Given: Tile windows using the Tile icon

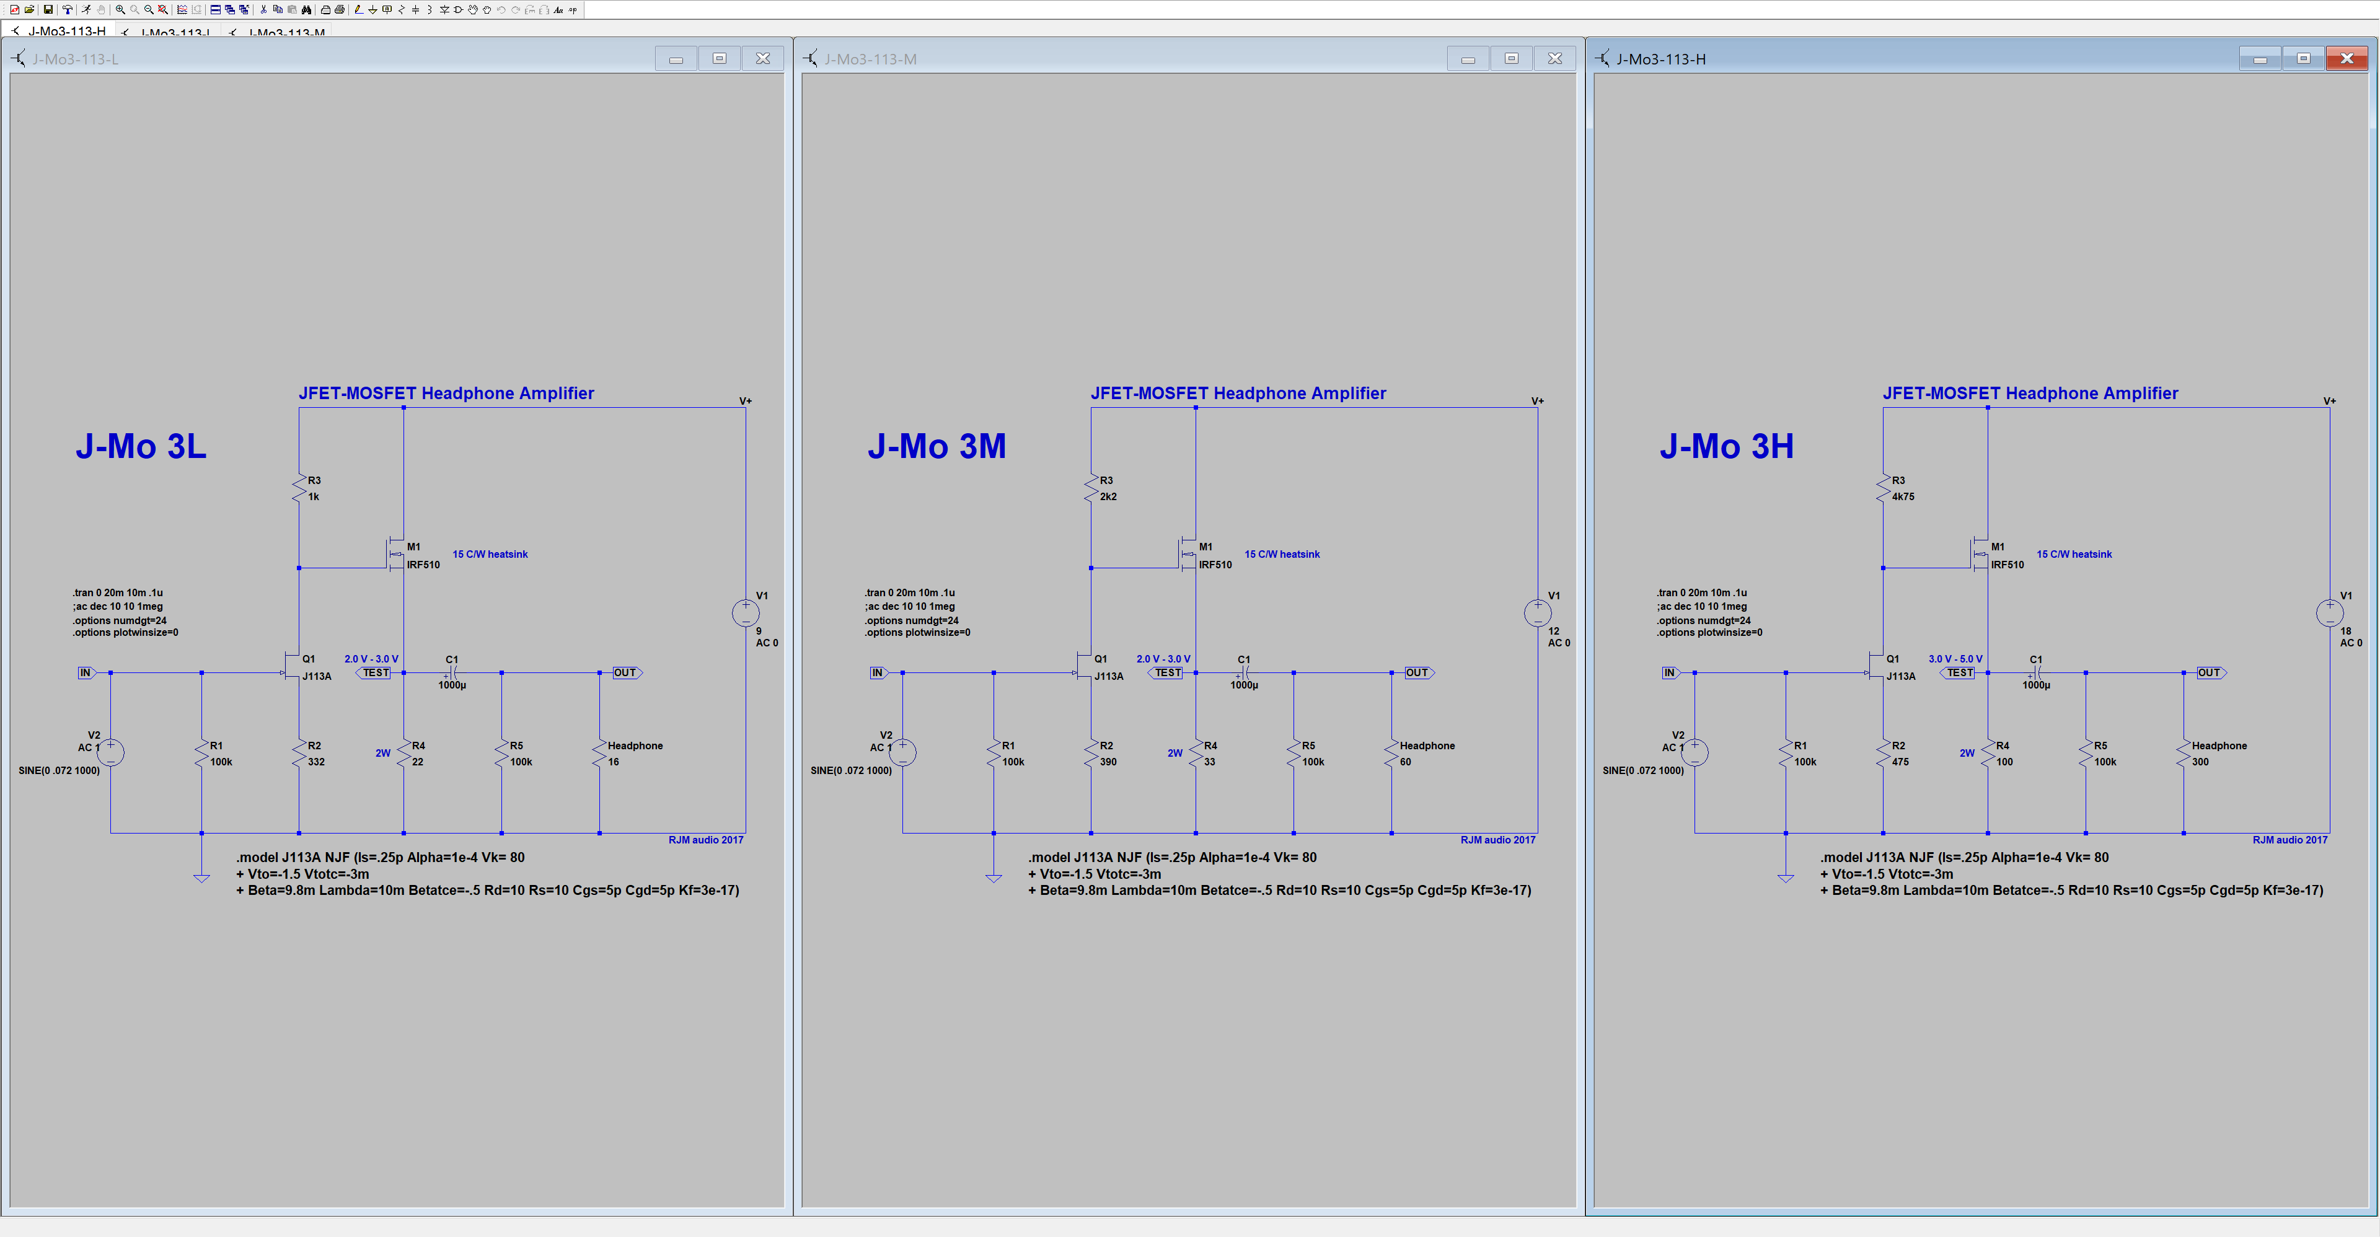Looking at the screenshot, I should coord(215,9).
